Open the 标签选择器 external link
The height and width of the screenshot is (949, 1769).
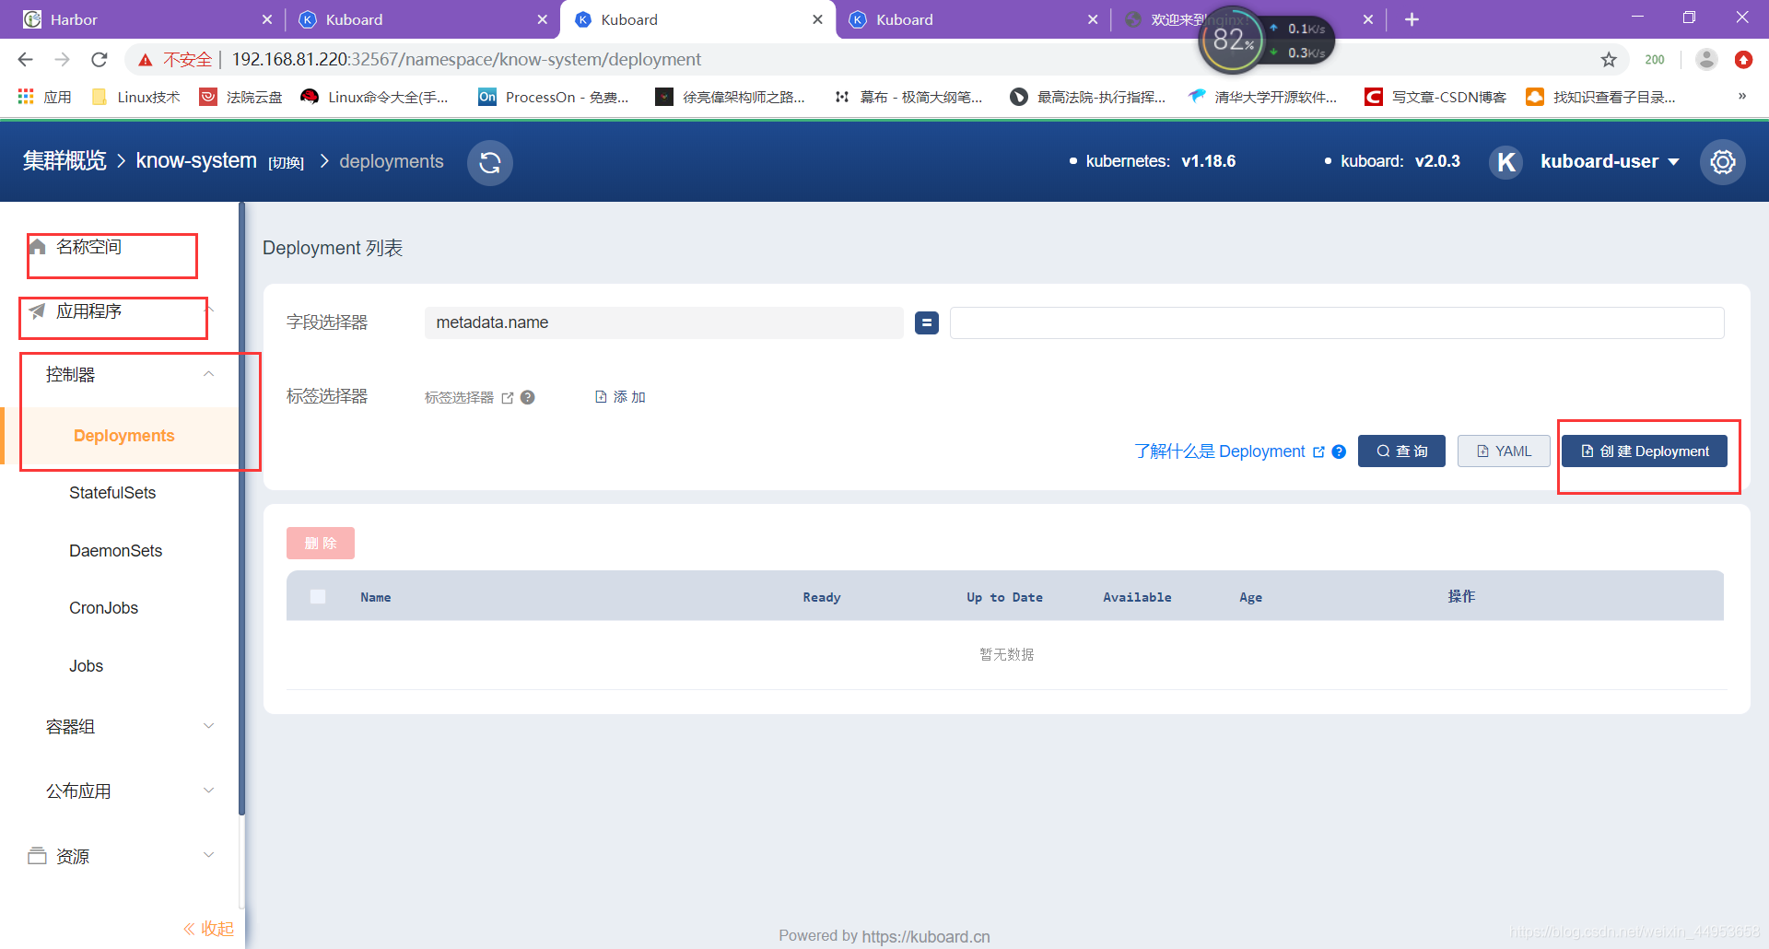click(x=468, y=397)
